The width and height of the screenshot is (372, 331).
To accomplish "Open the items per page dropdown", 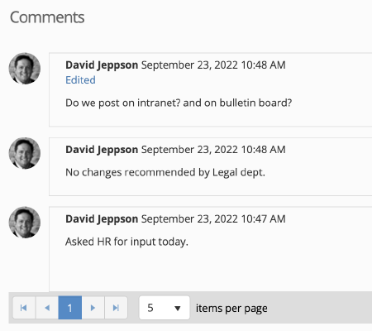I will pos(165,308).
